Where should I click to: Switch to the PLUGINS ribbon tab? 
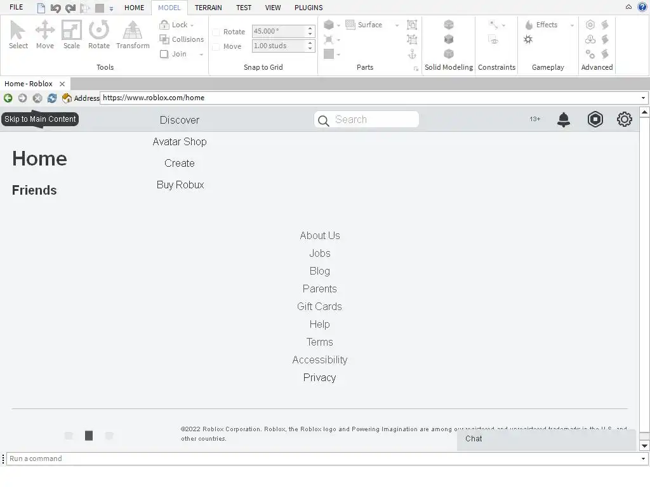308,8
